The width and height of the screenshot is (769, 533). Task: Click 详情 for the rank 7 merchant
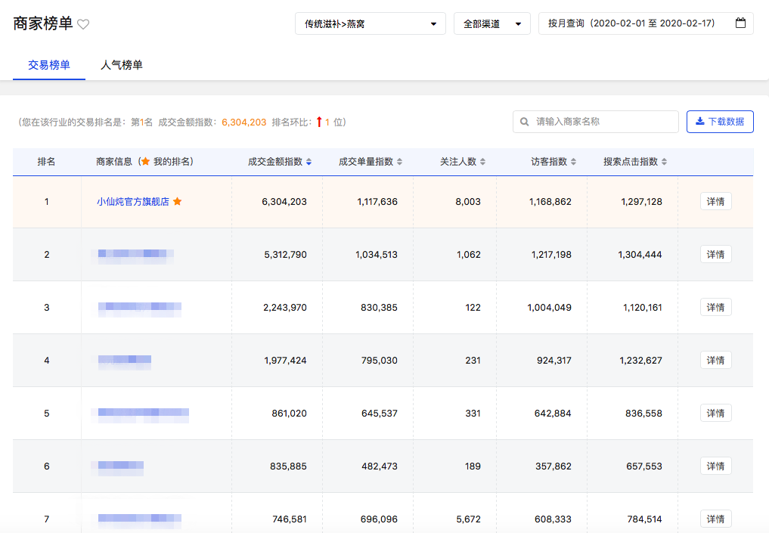715,519
